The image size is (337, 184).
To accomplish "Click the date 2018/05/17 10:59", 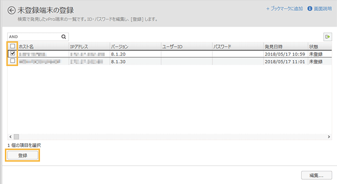I will point(285,54).
